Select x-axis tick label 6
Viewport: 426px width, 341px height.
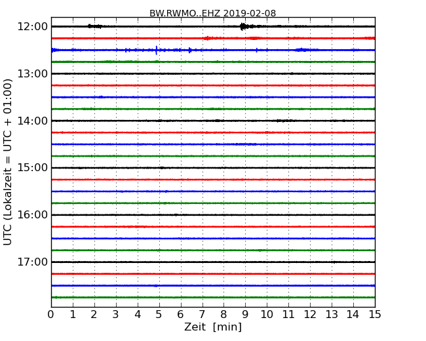(180, 315)
